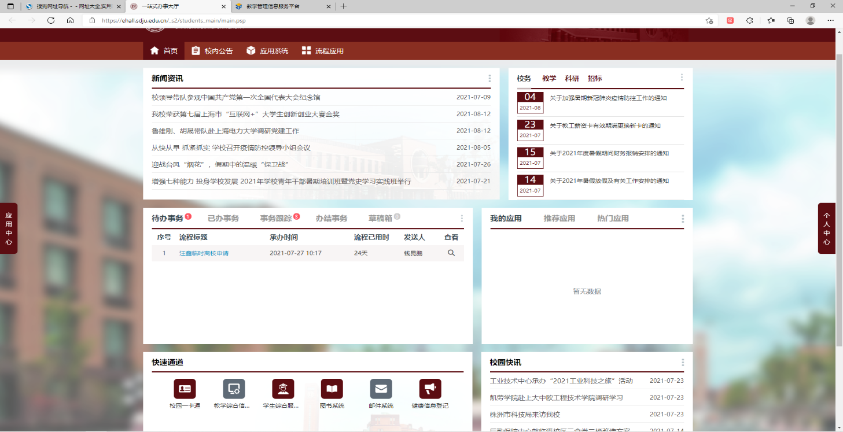
Task: Expand the 个人中心 side panel
Action: coord(827,228)
